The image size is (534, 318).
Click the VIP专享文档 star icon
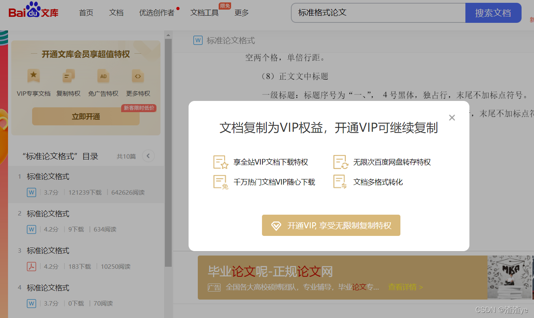tap(34, 76)
